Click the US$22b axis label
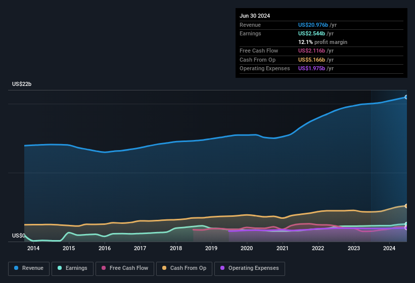Image resolution: width=415 pixels, height=283 pixels. [22, 84]
